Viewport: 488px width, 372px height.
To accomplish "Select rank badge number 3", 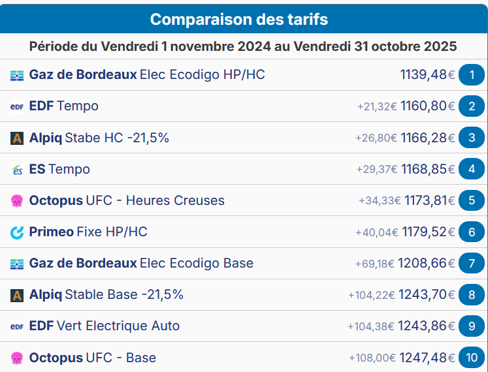I will (x=472, y=138).
